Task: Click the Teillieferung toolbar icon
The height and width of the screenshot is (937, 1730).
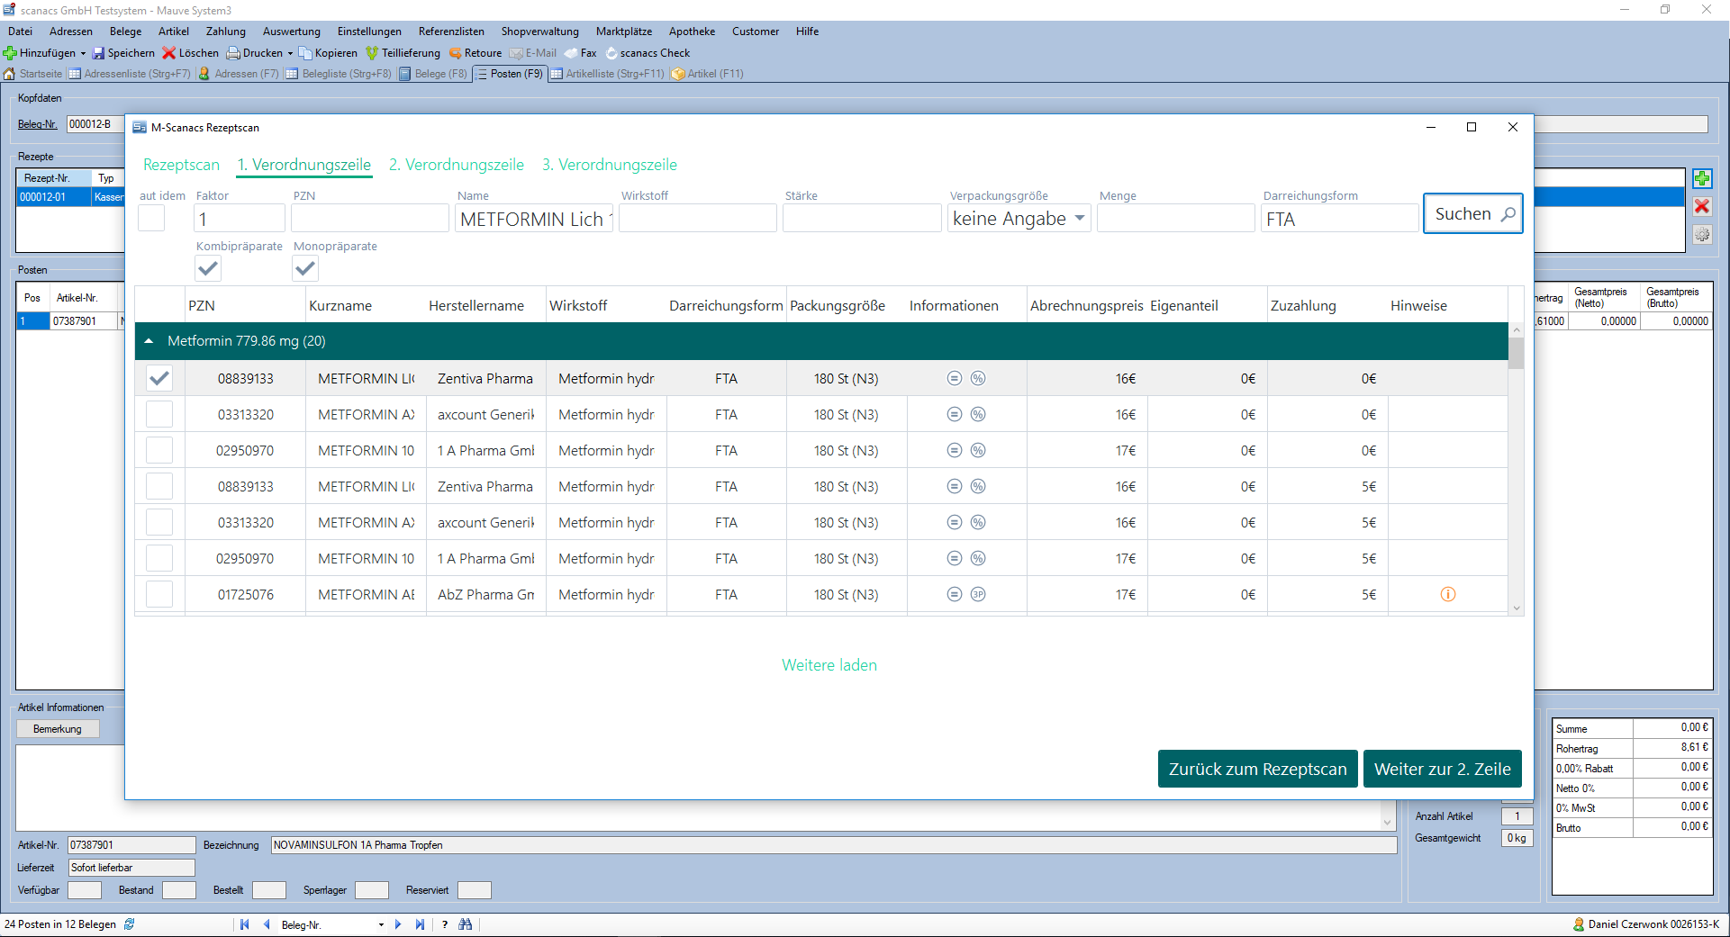Action: (x=371, y=53)
